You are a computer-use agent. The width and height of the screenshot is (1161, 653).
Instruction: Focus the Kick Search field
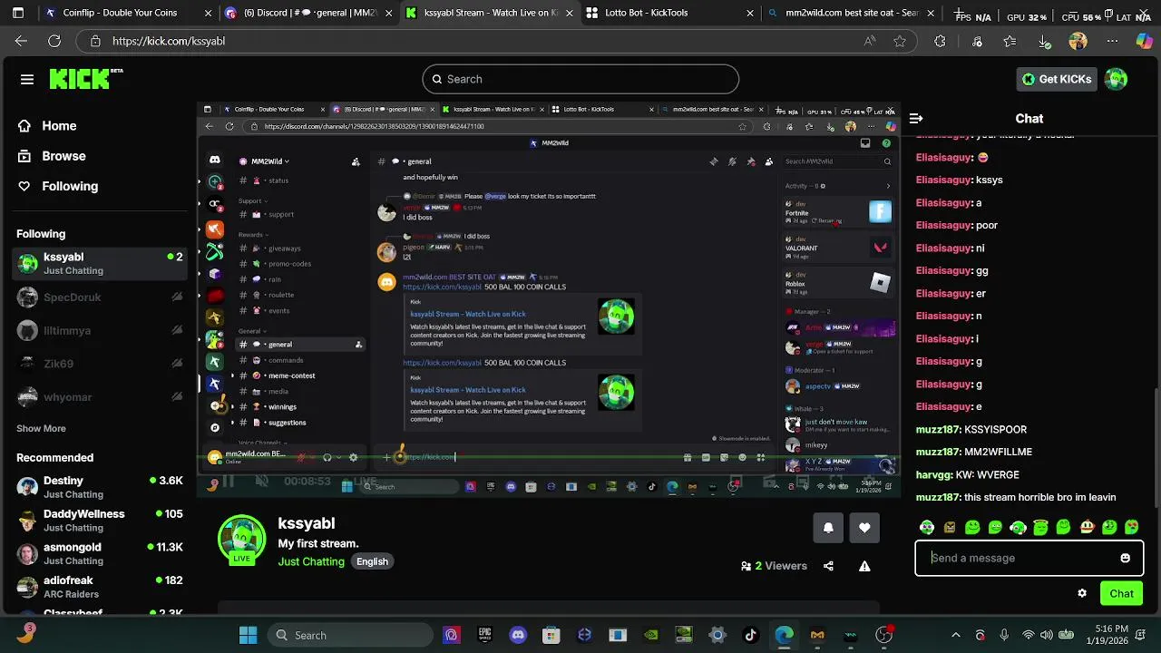pyautogui.click(x=580, y=79)
